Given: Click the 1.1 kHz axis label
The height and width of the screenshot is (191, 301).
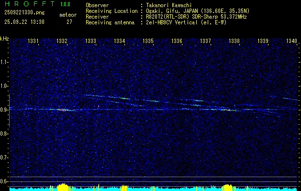Looking at the screenshot, I should [4, 62].
